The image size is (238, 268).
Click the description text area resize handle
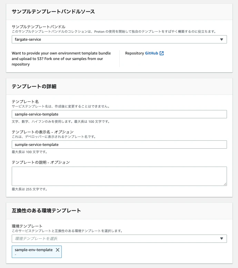pyautogui.click(x=225, y=184)
